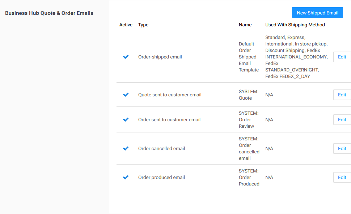Open Business Hub Quote & Order Emails heading

coord(49,13)
